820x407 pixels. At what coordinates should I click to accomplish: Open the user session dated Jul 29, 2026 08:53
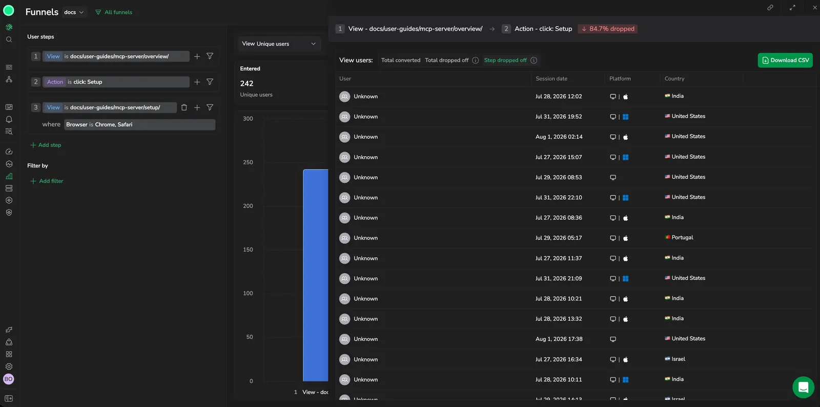tap(574, 177)
